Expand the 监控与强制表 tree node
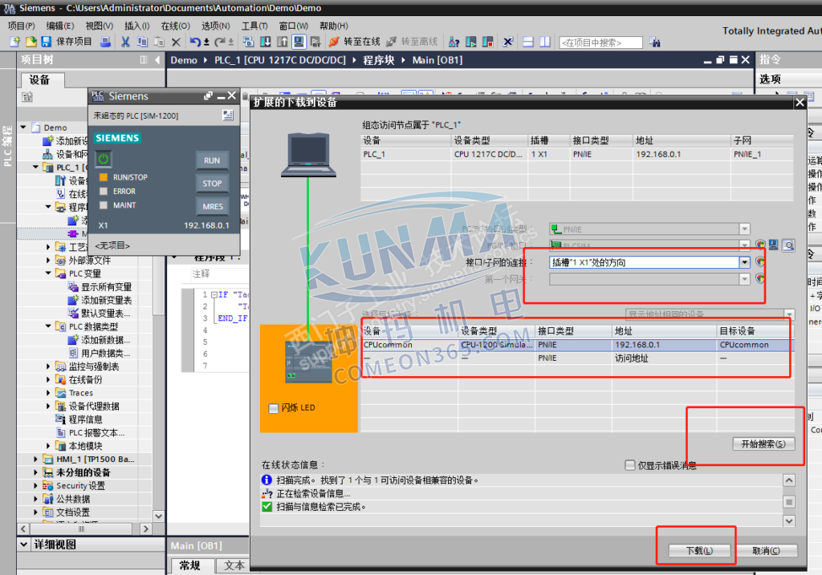This screenshot has width=822, height=575. pos(48,366)
